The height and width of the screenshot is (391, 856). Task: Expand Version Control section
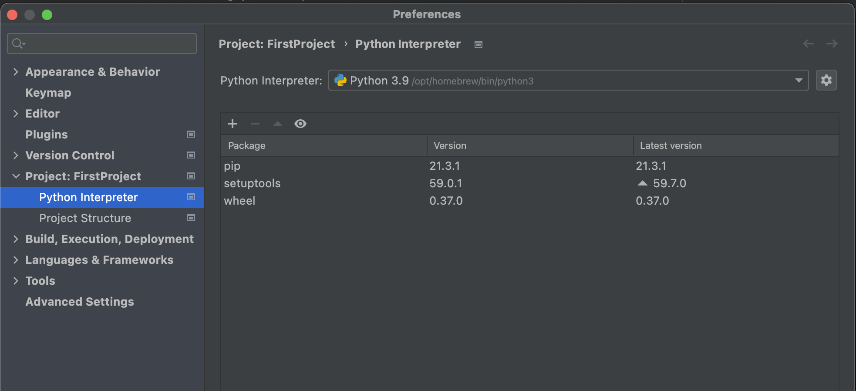(16, 155)
